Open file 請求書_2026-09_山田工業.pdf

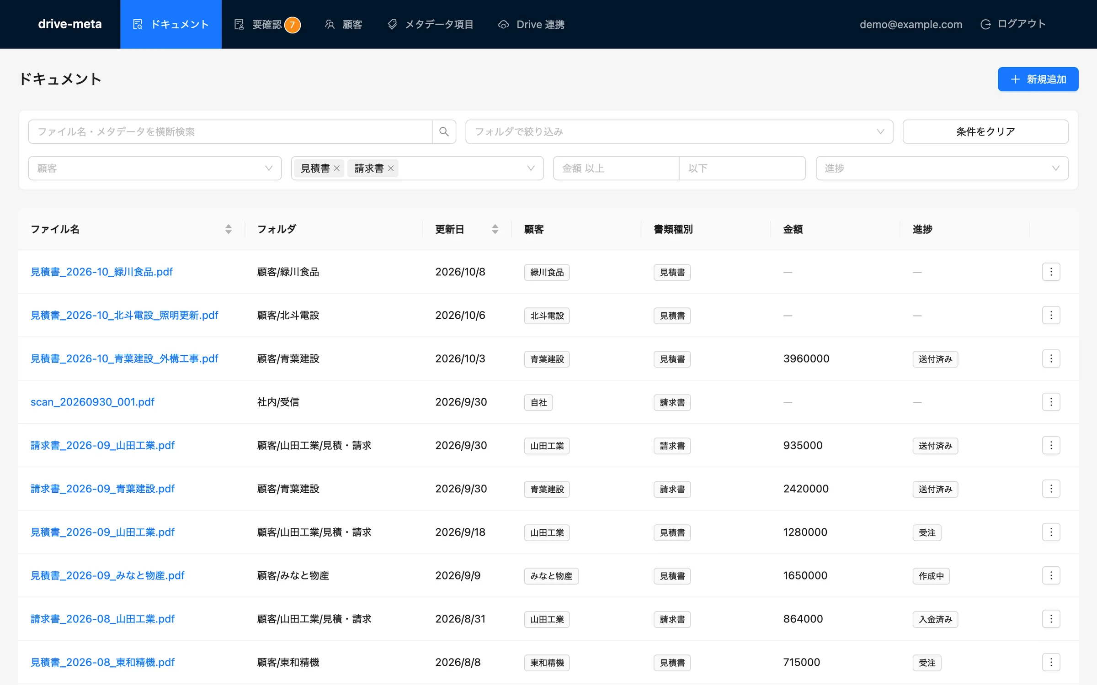(102, 445)
